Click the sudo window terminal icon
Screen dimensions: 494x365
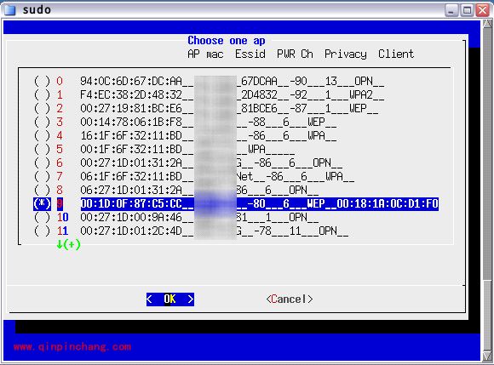pyautogui.click(x=9, y=9)
